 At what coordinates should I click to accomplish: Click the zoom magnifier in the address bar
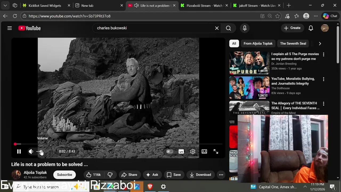click(270, 16)
